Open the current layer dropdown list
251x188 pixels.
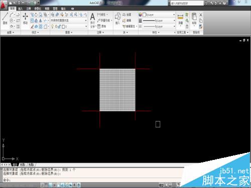point(69,27)
